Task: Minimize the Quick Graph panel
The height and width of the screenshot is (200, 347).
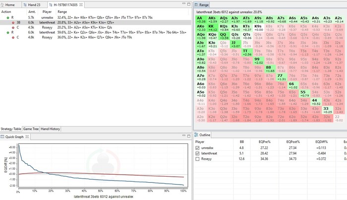Action: [184, 135]
